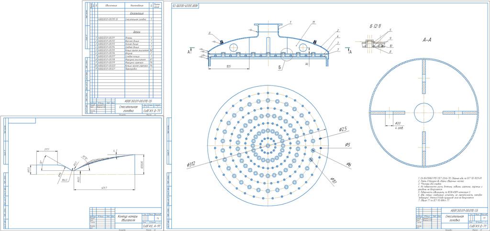Click the '4 отв.' note under φ20
Viewport: 490px width, 231px height.
(399, 128)
